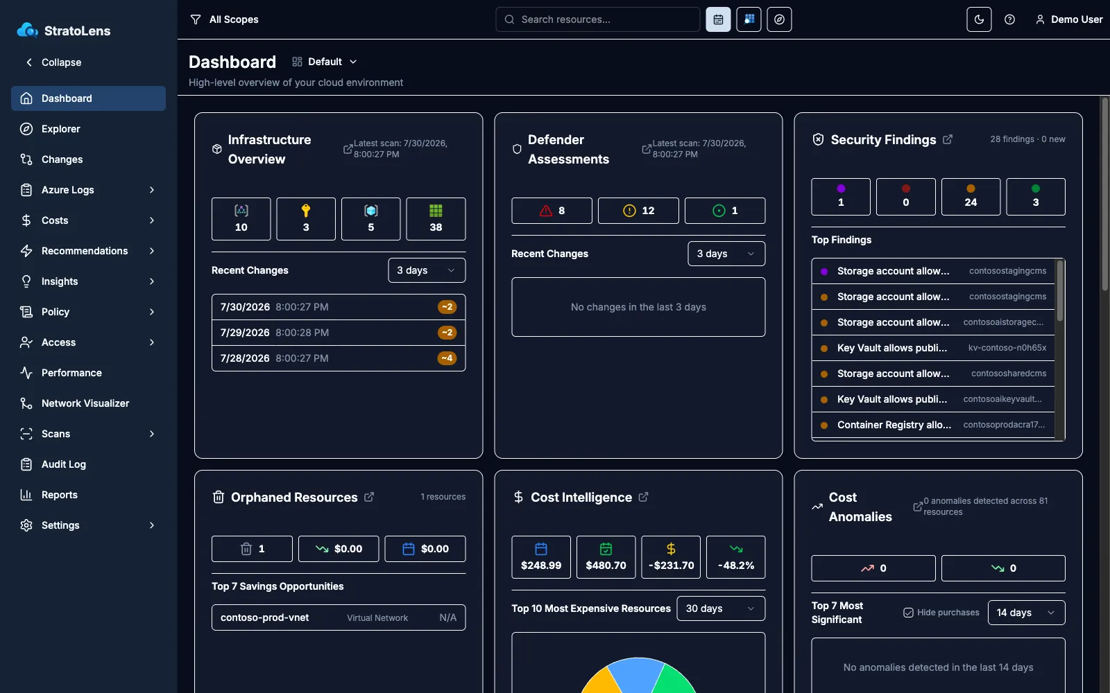Expand Policy submenu
The width and height of the screenshot is (1110, 693).
pyautogui.click(x=88, y=312)
